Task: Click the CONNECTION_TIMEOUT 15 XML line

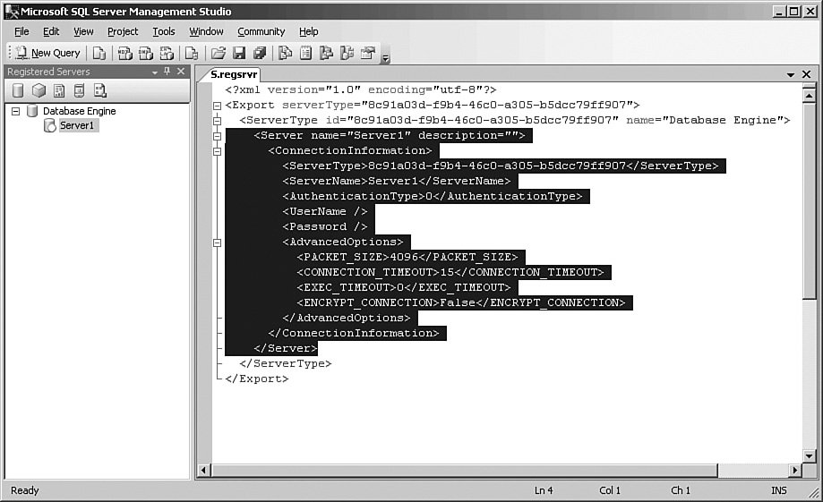Action: point(450,272)
